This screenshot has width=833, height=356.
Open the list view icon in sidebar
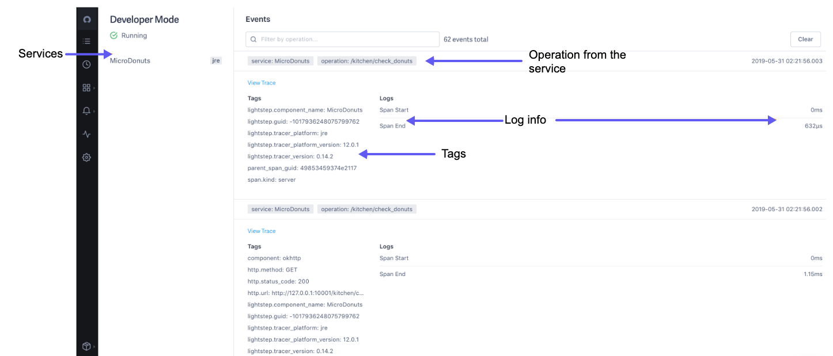coord(86,41)
